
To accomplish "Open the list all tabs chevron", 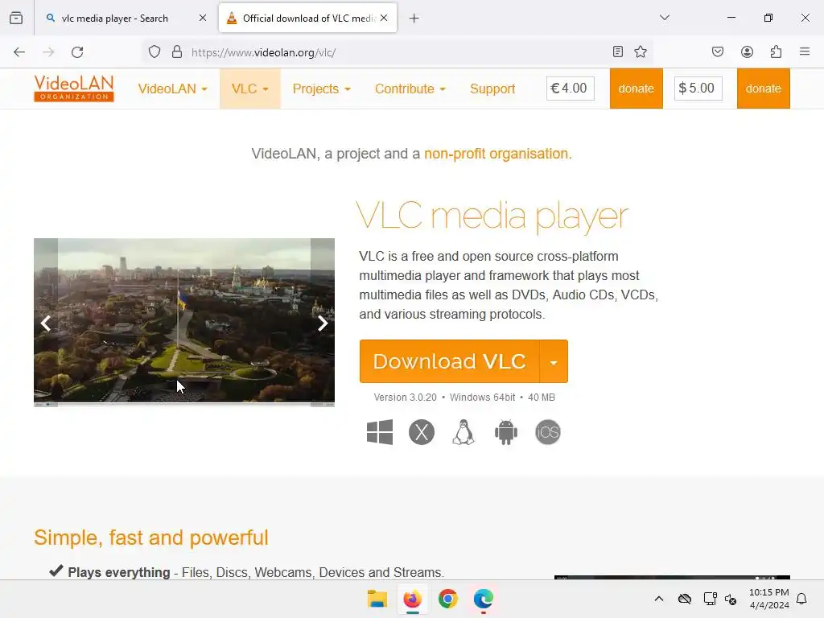I will click(x=665, y=18).
